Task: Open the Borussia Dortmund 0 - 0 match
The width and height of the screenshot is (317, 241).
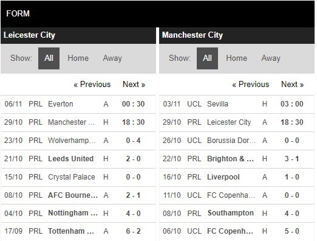Action: pyautogui.click(x=237, y=141)
